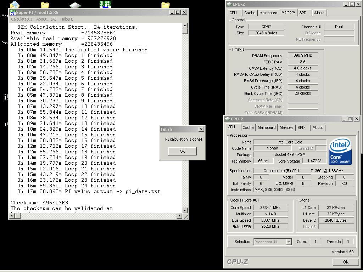Screen dimensions: 363x272
Task: Click the right arrow of Super PI horizontal scrollbar
Action: click(179, 216)
